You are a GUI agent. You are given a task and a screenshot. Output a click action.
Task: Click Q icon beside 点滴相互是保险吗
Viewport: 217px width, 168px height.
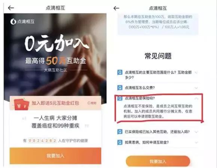coord(120,98)
